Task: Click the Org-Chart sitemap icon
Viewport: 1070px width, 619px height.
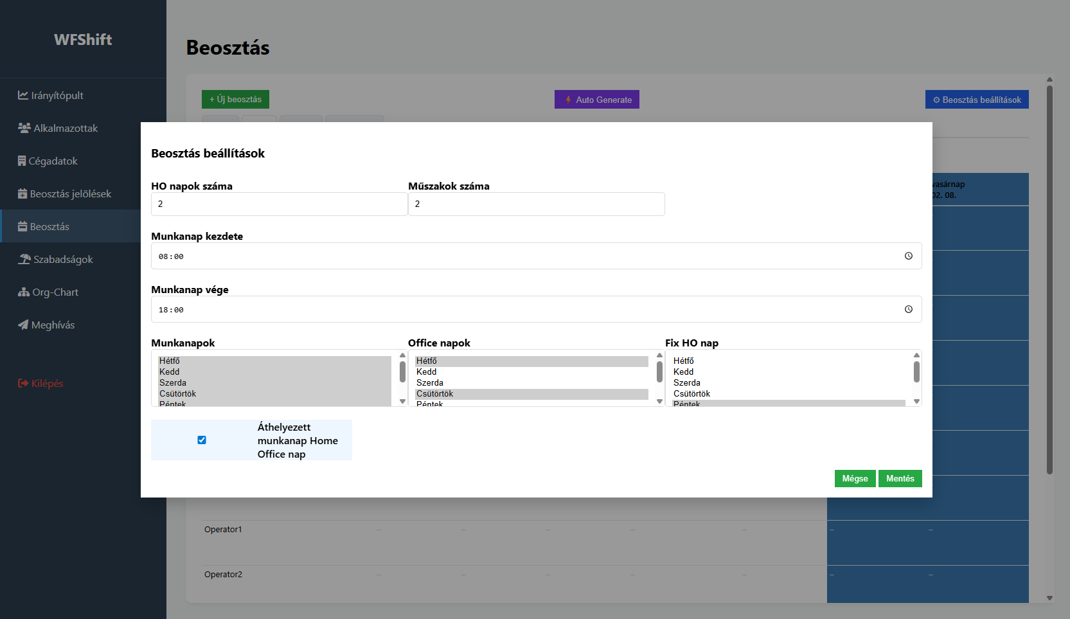Action: click(x=24, y=292)
